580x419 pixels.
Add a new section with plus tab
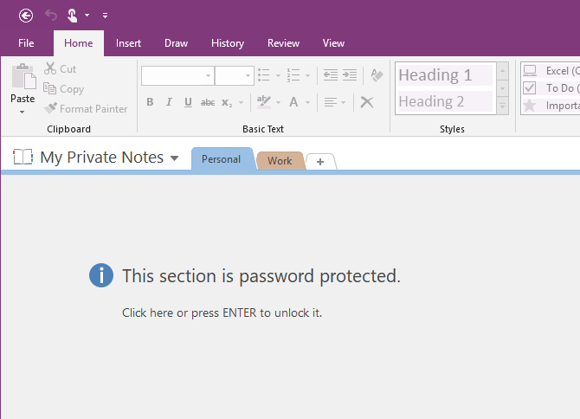[x=320, y=161]
